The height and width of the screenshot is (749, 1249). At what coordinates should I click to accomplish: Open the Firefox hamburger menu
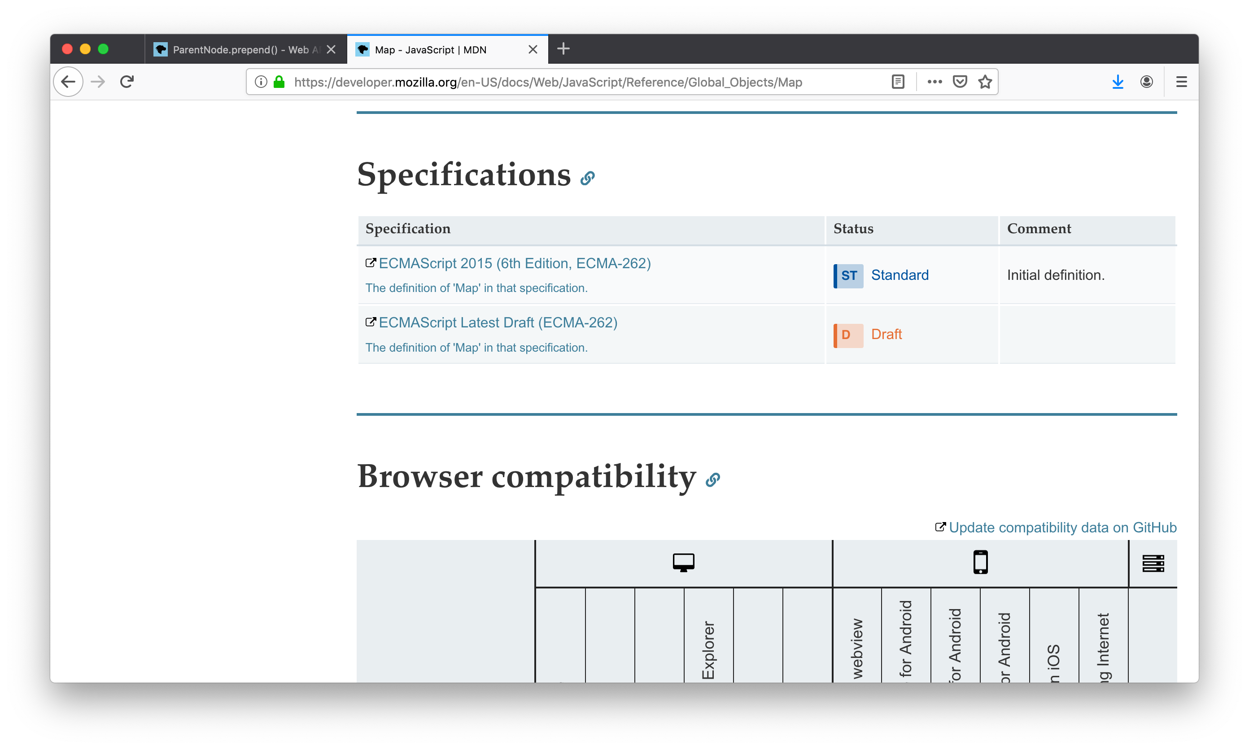1181,82
